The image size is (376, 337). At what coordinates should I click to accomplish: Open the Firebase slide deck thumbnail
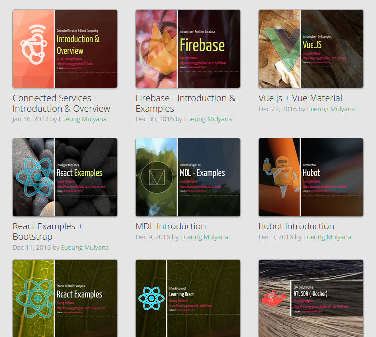click(x=188, y=49)
